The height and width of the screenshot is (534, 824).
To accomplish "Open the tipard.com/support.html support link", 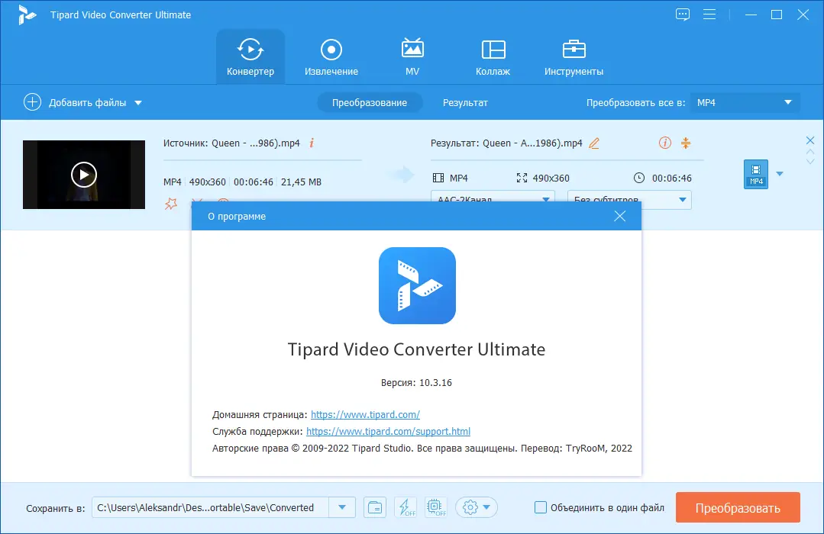I will point(388,431).
